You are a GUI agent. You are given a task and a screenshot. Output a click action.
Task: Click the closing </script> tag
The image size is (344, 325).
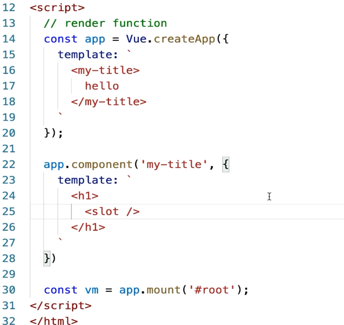pyautogui.click(x=61, y=306)
